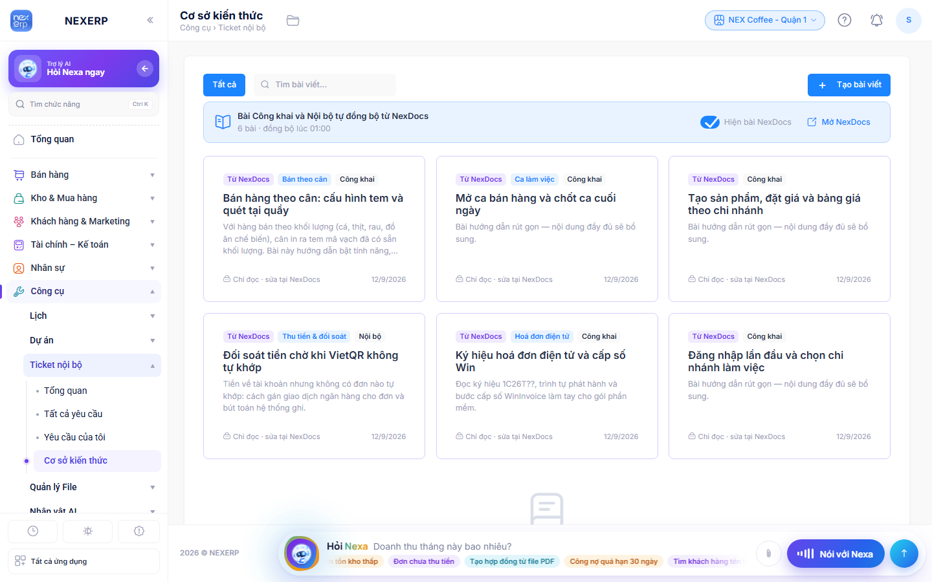
Task: Open article Đối soát tiền chờ khi VietQR
Action: 314,386
